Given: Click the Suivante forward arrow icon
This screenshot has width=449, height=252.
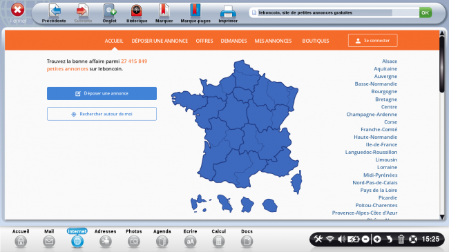Looking at the screenshot, I should (82, 10).
